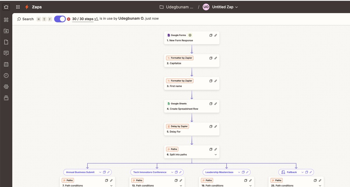Image resolution: width=350 pixels, height=187 pixels.
Task: Collapse step 6 Split into paths chevron
Action: point(216,155)
